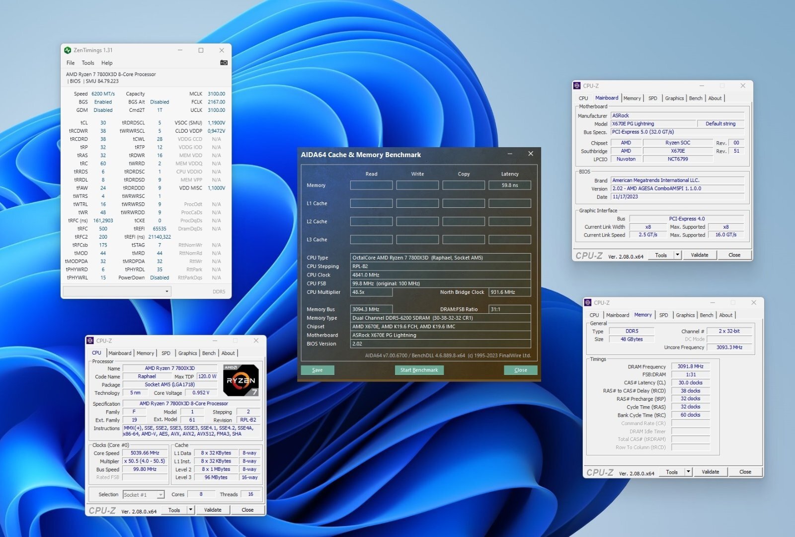The height and width of the screenshot is (537, 795).
Task: Click Start Benchmark in AIDA64
Action: coord(419,370)
